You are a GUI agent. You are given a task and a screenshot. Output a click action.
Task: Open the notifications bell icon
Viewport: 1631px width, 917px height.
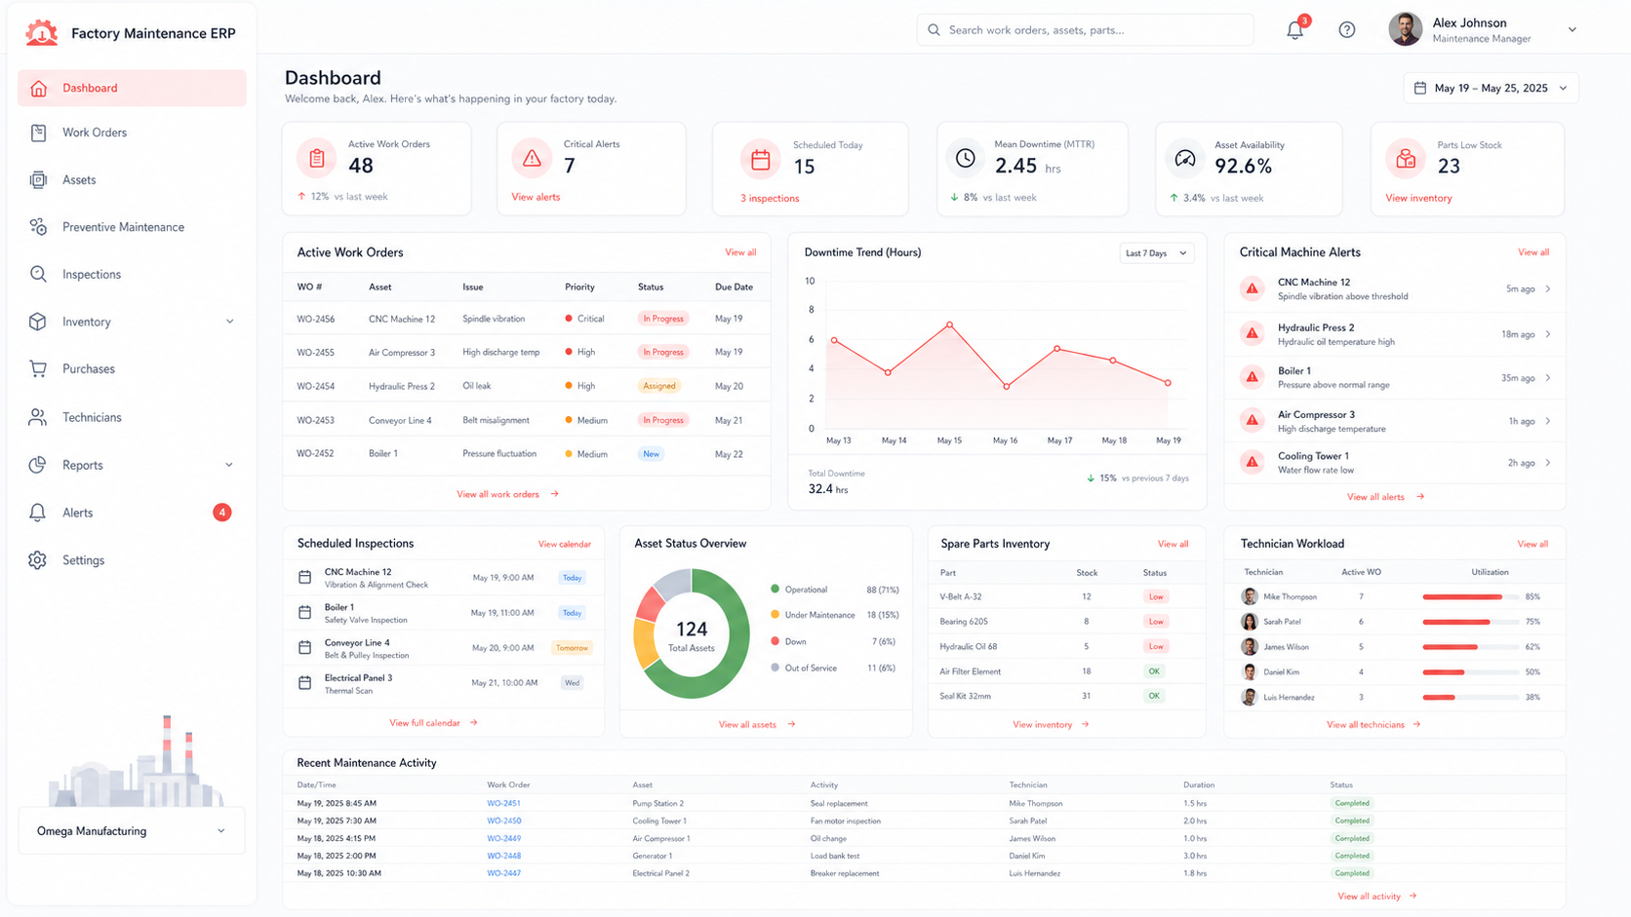(x=1294, y=30)
